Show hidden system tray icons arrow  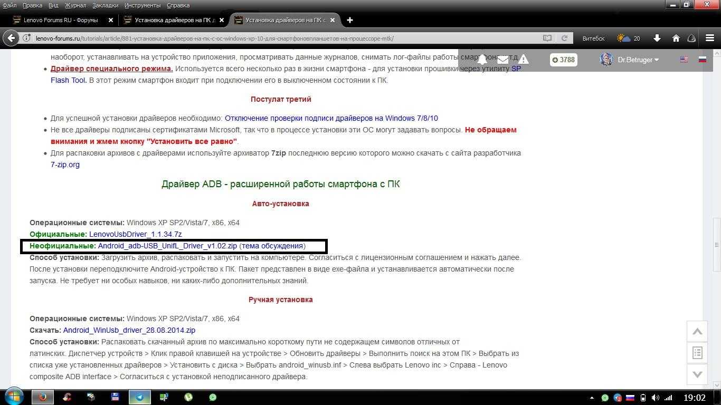point(592,398)
